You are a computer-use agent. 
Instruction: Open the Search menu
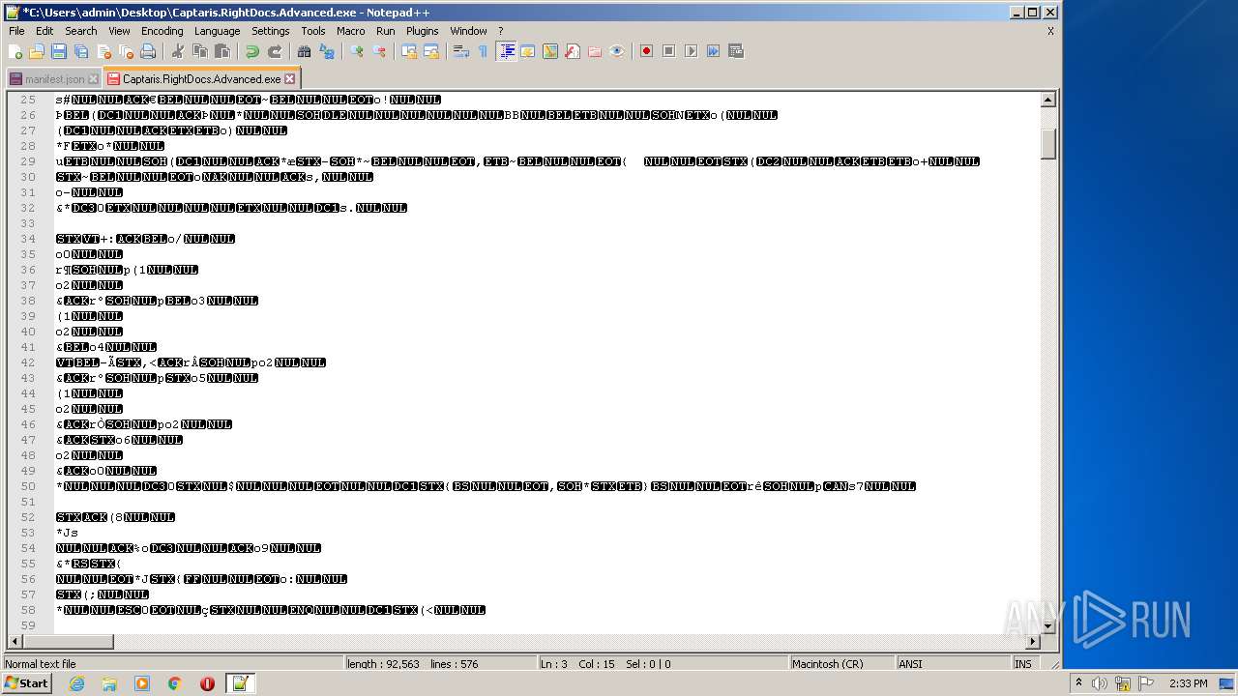[81, 31]
